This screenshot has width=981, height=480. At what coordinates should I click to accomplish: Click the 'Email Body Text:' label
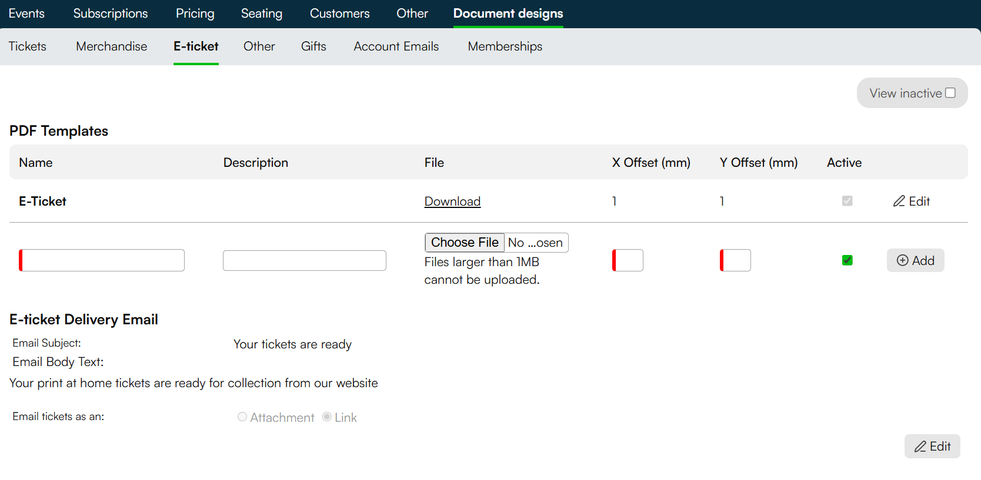click(58, 362)
